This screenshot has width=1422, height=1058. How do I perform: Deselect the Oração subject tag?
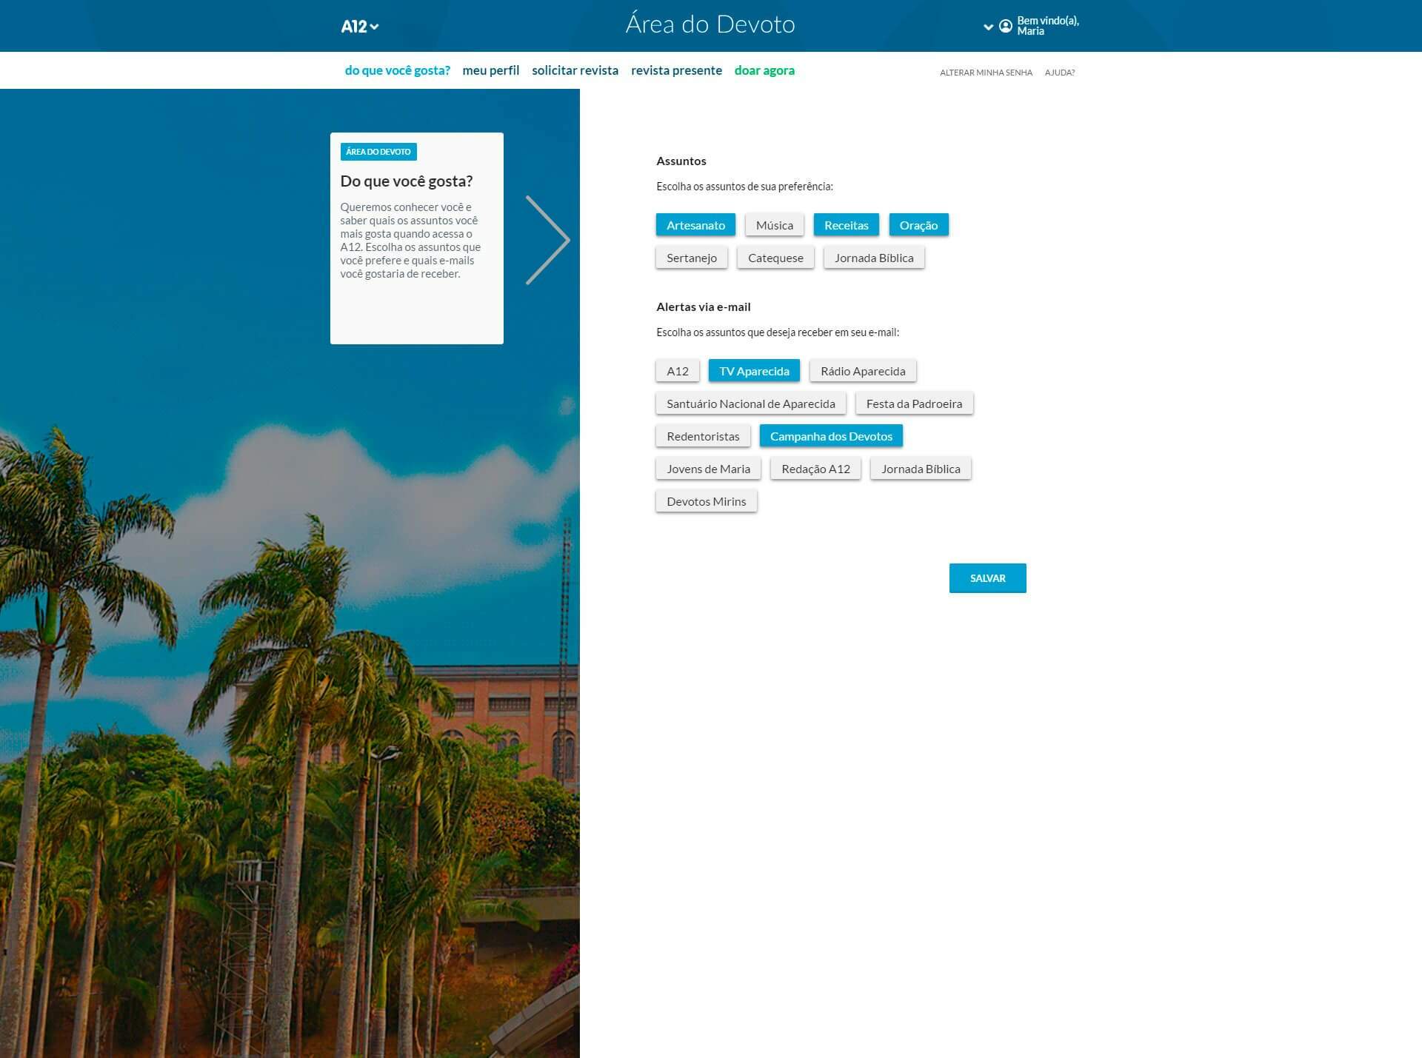coord(918,225)
